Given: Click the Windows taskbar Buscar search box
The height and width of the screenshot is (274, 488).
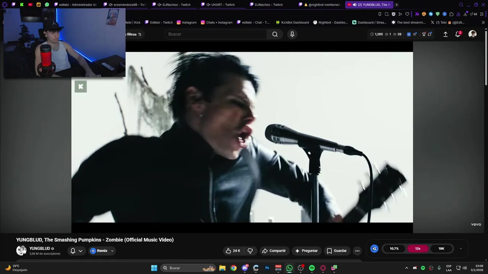Looking at the screenshot, I should click(188, 268).
